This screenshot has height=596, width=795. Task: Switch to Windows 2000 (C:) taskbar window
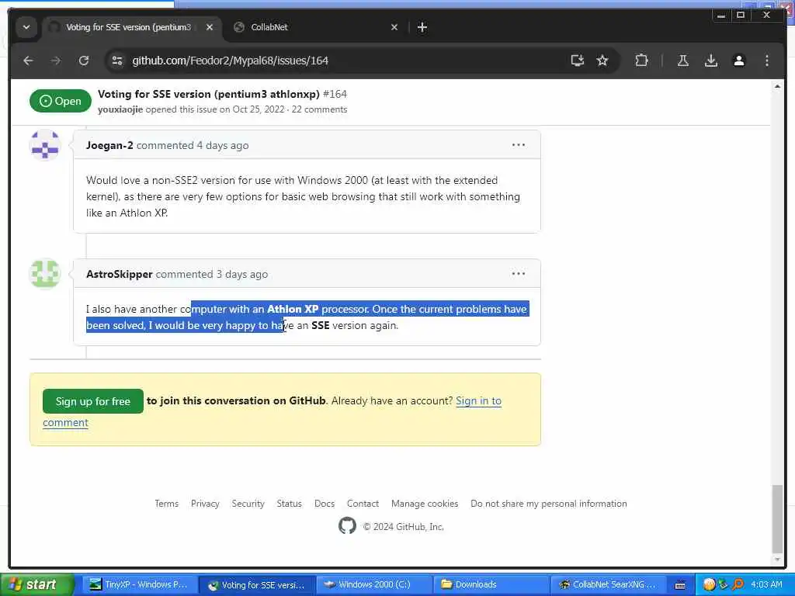(x=374, y=585)
